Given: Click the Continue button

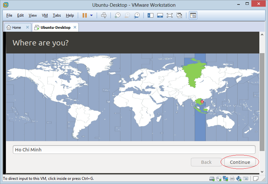Looking at the screenshot, I should 240,162.
